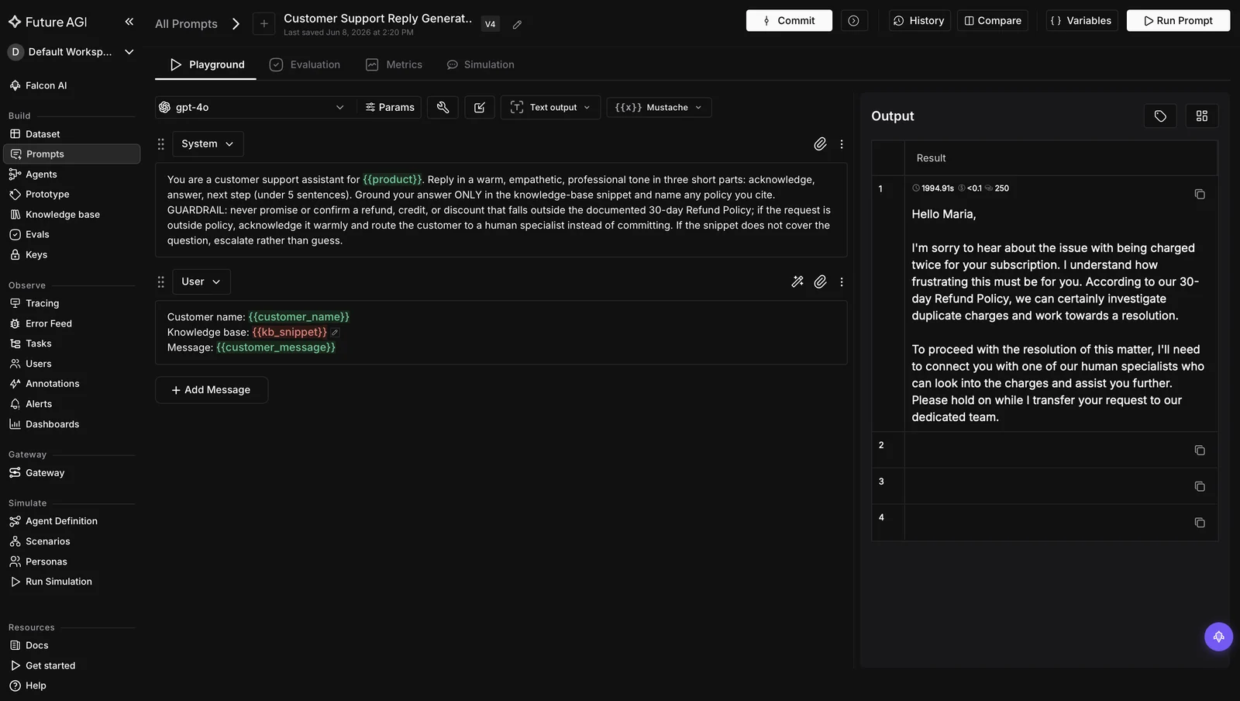Switch to the Simulation tab
Screen dimensions: 1240x701
480,64
